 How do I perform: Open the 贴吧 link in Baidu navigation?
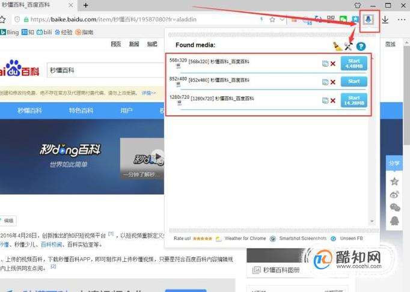pos(152,44)
